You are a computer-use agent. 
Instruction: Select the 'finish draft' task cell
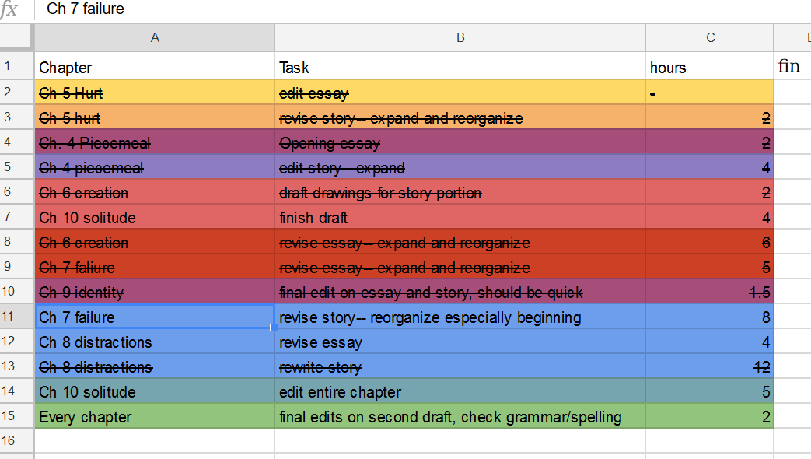[460, 218]
